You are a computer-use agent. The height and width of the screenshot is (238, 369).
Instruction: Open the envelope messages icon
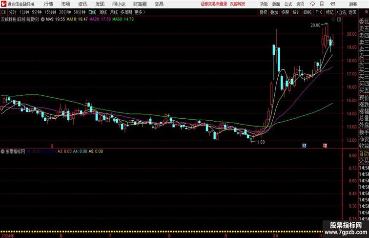(x=333, y=4)
